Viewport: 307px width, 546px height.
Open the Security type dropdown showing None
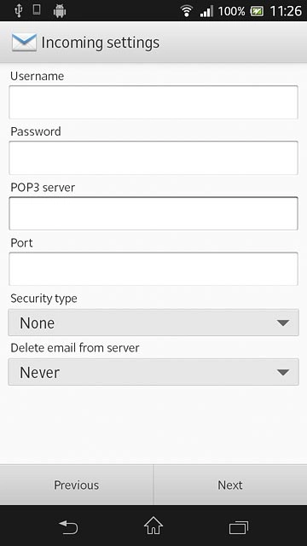point(153,322)
